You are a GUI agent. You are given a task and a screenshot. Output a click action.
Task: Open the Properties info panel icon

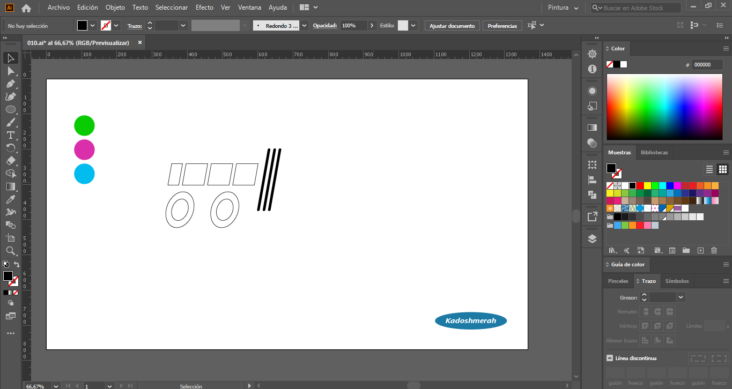tap(592, 69)
